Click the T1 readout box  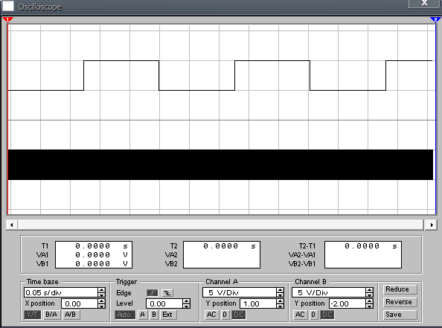(94, 254)
